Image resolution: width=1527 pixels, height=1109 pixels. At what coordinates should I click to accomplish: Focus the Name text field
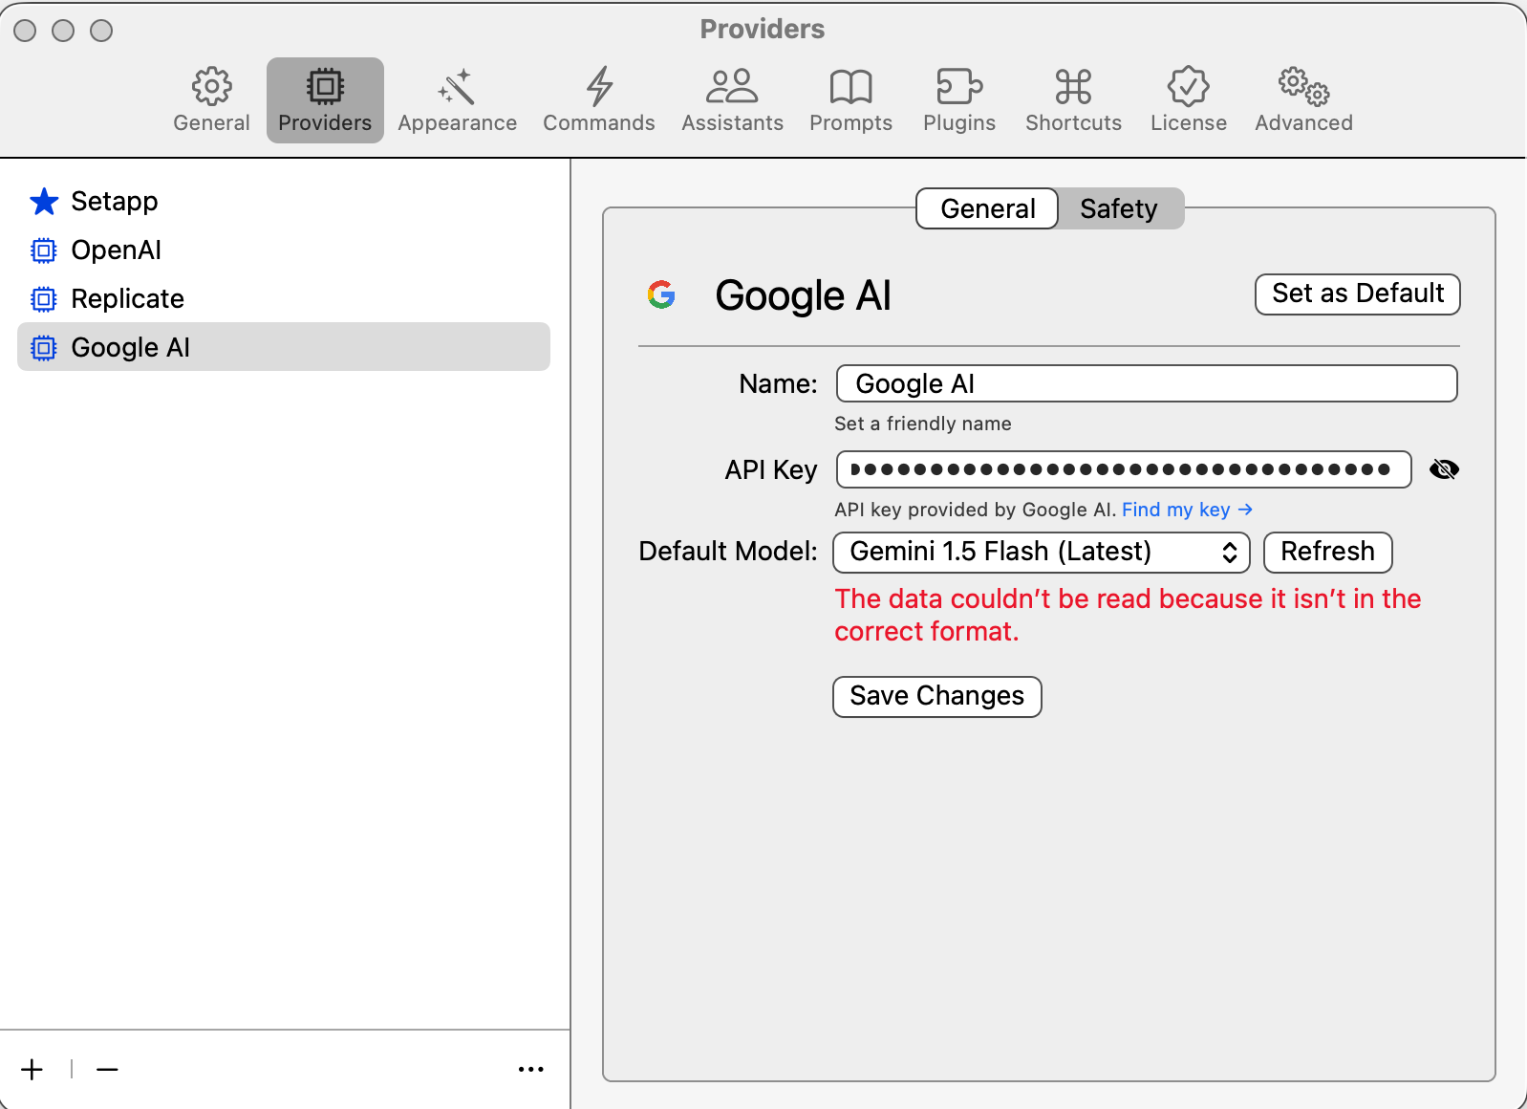[x=1147, y=383]
